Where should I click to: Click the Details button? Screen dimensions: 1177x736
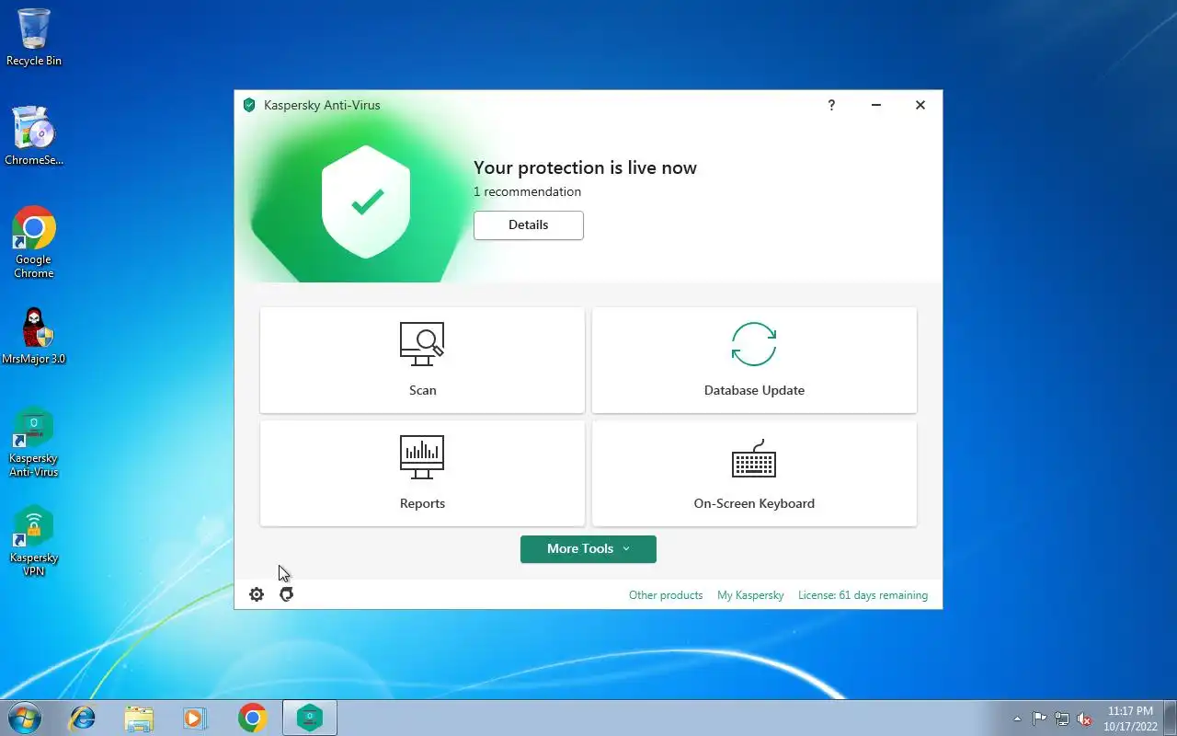(529, 225)
